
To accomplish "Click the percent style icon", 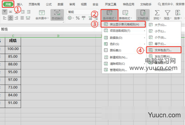I will pyautogui.click(x=77, y=18).
